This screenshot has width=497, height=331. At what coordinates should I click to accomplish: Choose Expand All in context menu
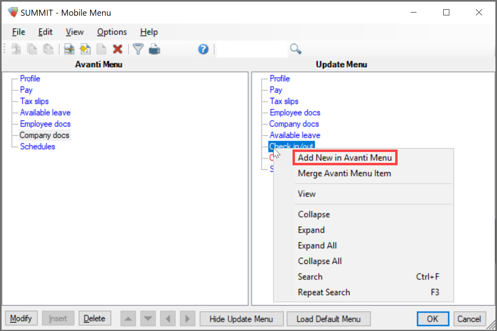pyautogui.click(x=317, y=246)
